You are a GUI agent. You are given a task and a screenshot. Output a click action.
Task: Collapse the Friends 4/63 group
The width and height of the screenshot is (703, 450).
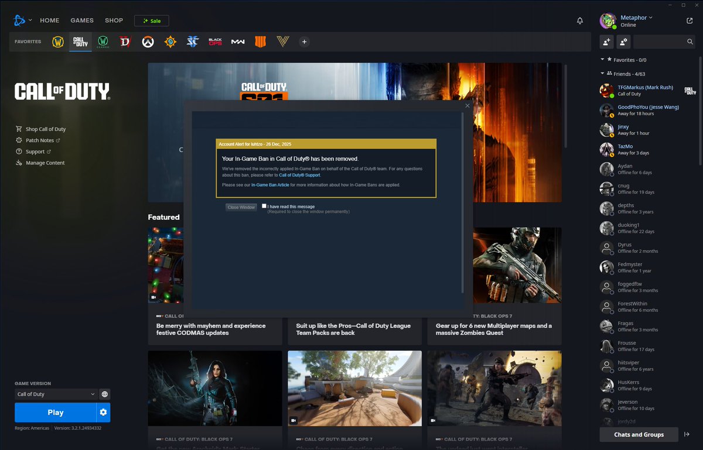click(x=602, y=74)
